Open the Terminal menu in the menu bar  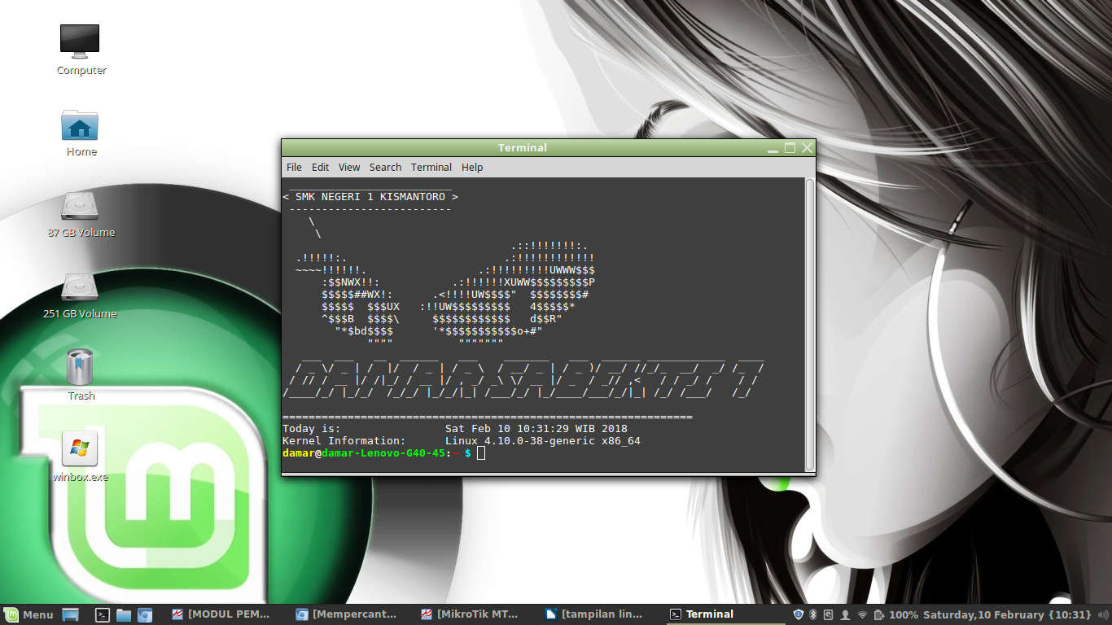coord(431,167)
